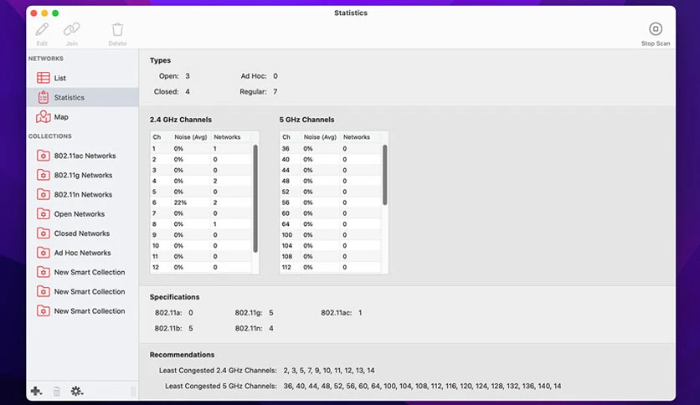
Task: Open the Map view icon
Action: 44,117
